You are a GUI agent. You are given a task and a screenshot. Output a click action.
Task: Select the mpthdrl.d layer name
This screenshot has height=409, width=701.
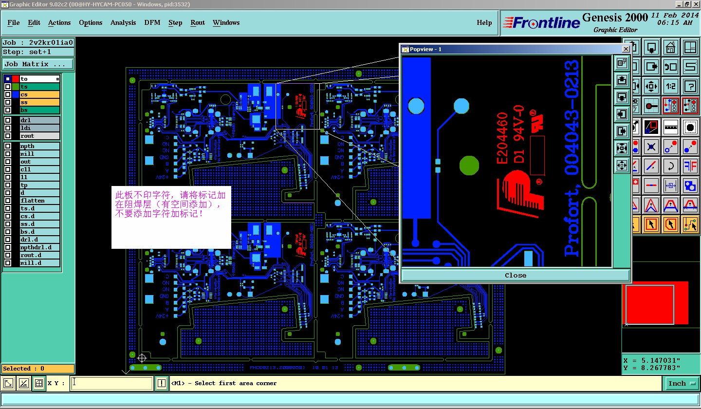39,247
